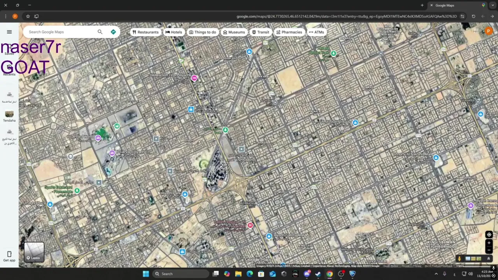Screen dimensions: 498x280
Task: Click the browser profile avatar in the toolbar
Action: coord(15,16)
